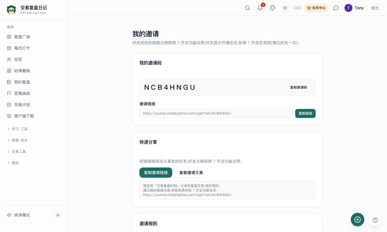Click the sloth logo icon
This screenshot has height=232, width=387.
[11, 10]
